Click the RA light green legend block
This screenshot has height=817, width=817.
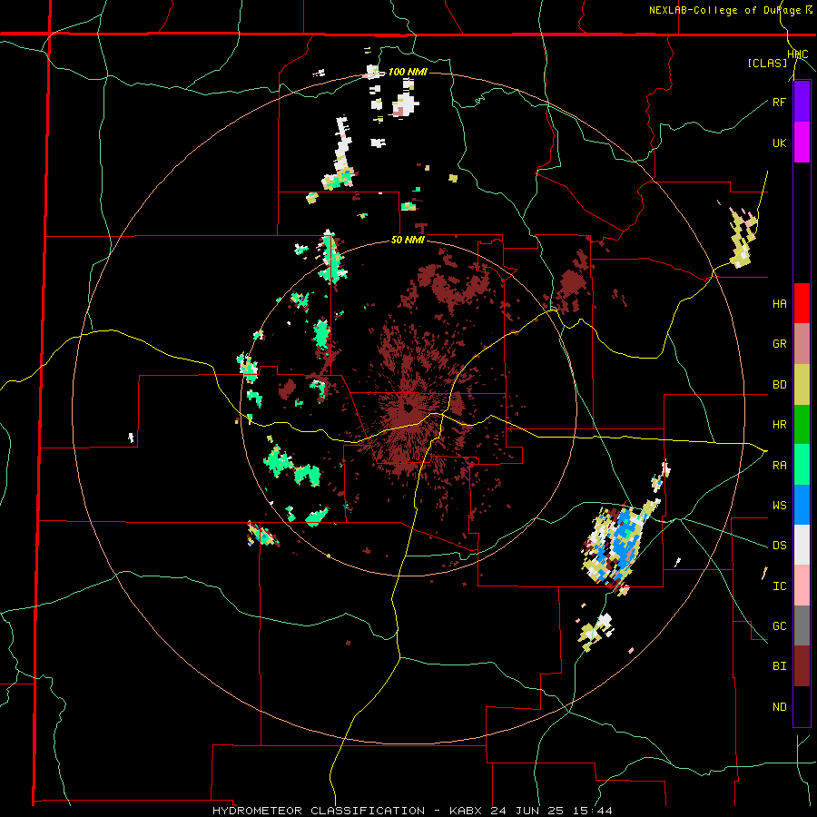802,465
